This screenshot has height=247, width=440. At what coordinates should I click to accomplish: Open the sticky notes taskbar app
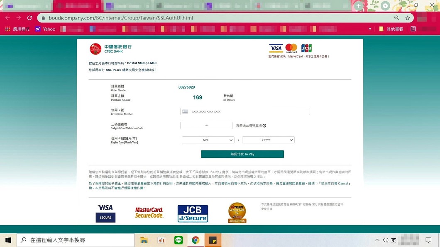click(x=213, y=240)
